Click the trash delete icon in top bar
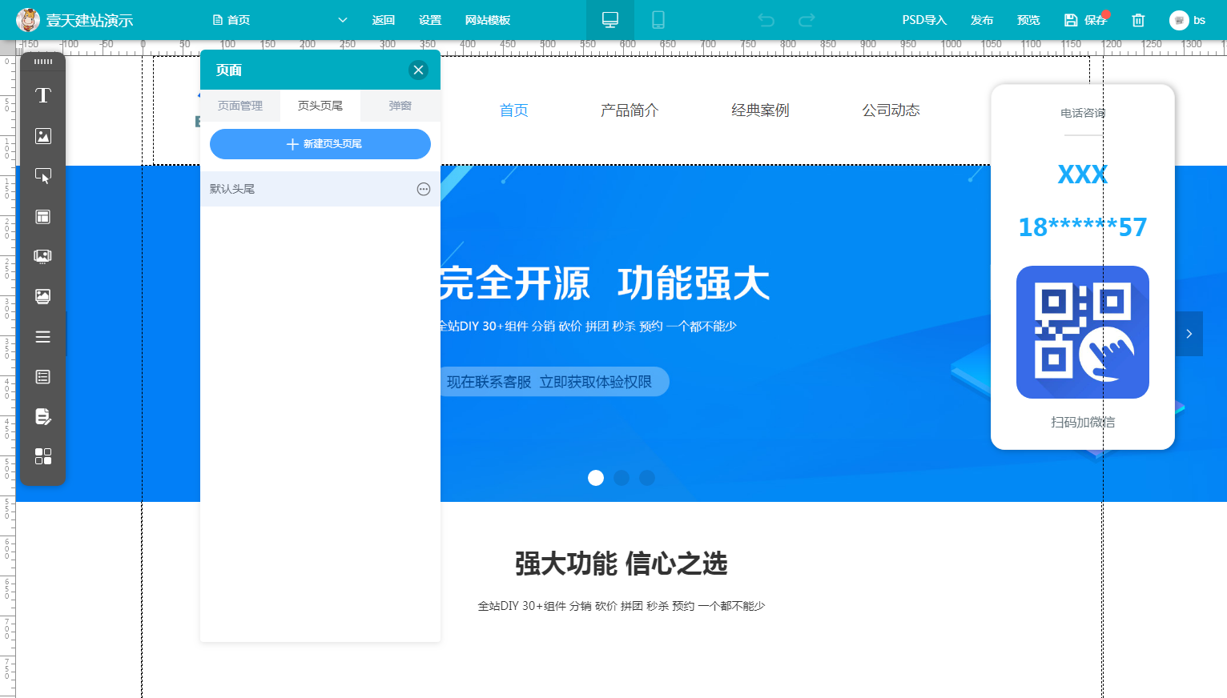1227x698 pixels. point(1138,20)
